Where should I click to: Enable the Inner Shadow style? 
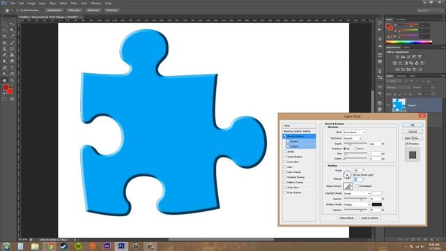285,157
